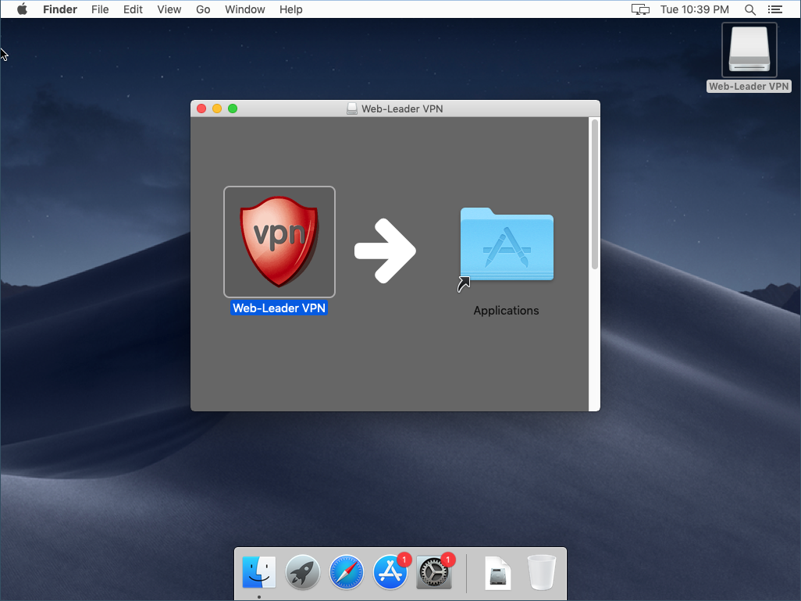Open the Edit menu

point(133,9)
